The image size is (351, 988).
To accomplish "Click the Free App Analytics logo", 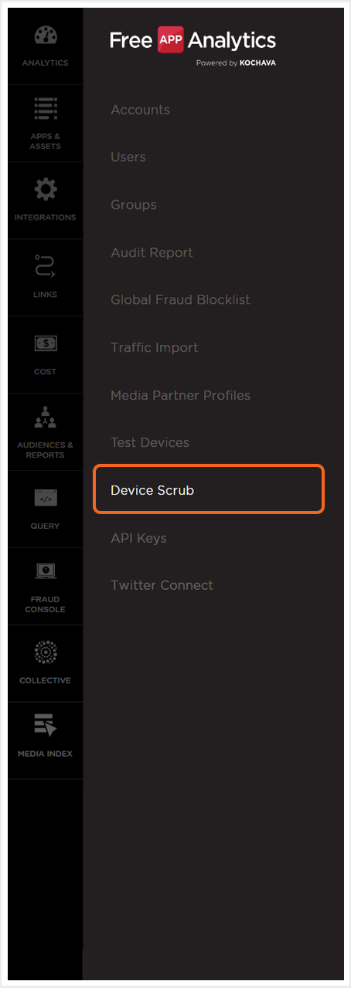I will pyautogui.click(x=193, y=43).
